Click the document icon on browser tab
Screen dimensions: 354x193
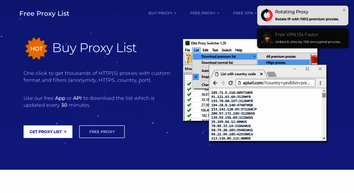pyautogui.click(x=217, y=74)
